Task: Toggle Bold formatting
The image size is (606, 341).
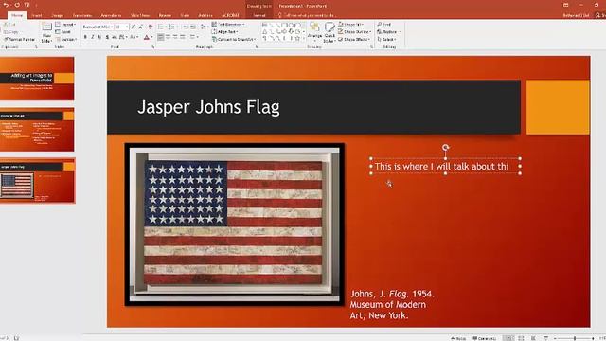Action: click(85, 37)
